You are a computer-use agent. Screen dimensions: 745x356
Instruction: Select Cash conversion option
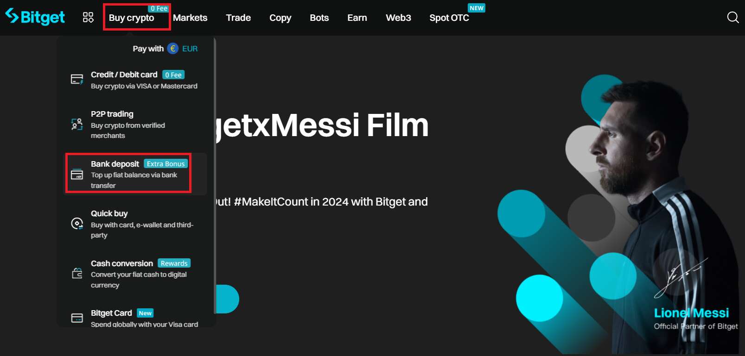[x=135, y=274]
